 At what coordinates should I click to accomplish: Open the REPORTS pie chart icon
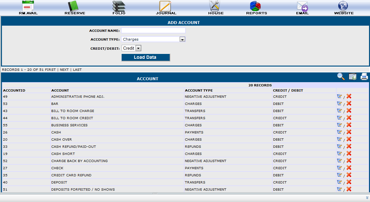[x=257, y=7]
